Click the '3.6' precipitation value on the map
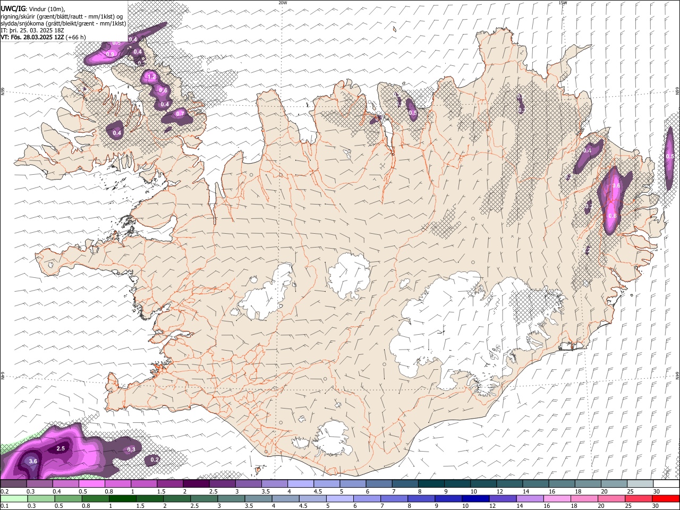The image size is (680, 510). 33,461
